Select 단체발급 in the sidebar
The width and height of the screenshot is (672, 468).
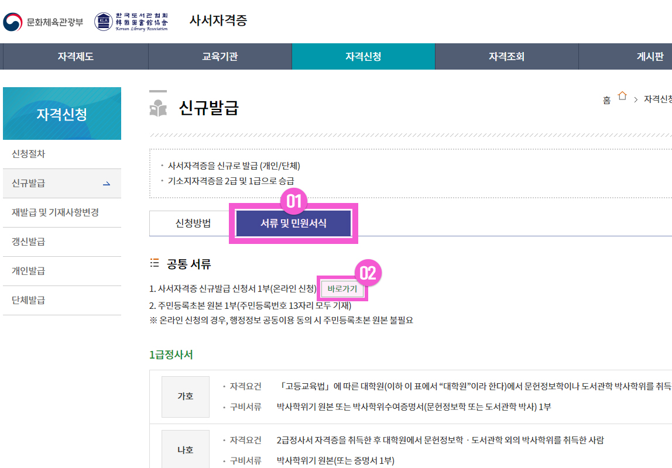click(x=28, y=301)
